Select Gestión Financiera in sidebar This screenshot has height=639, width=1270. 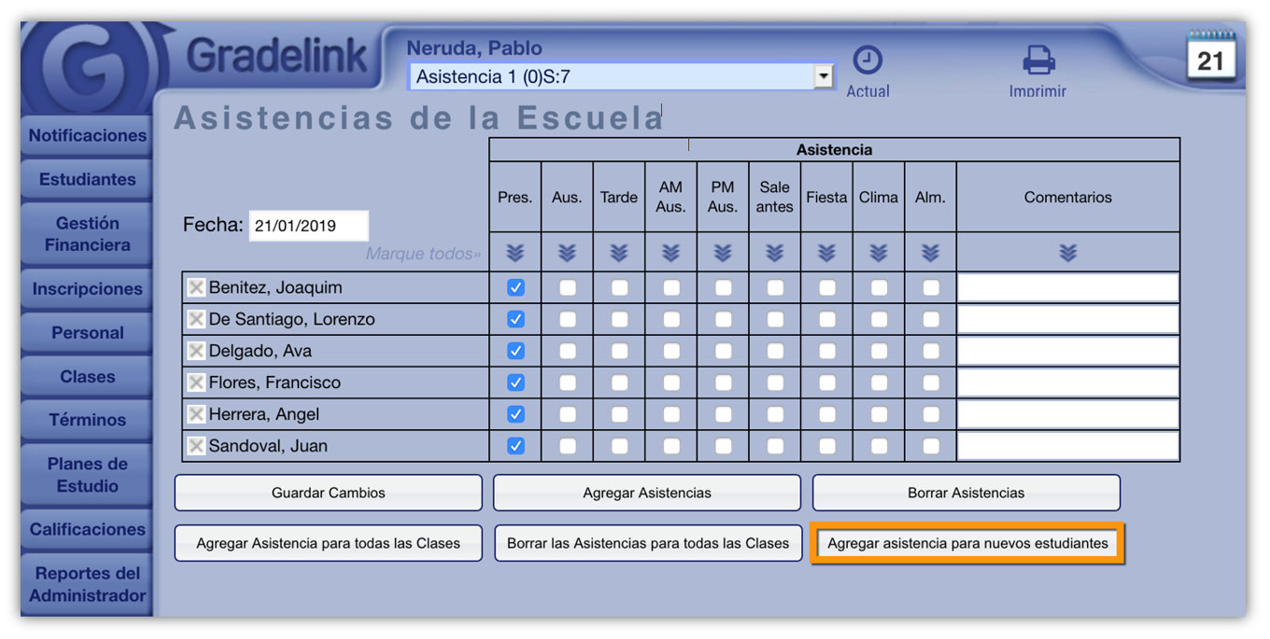point(87,234)
